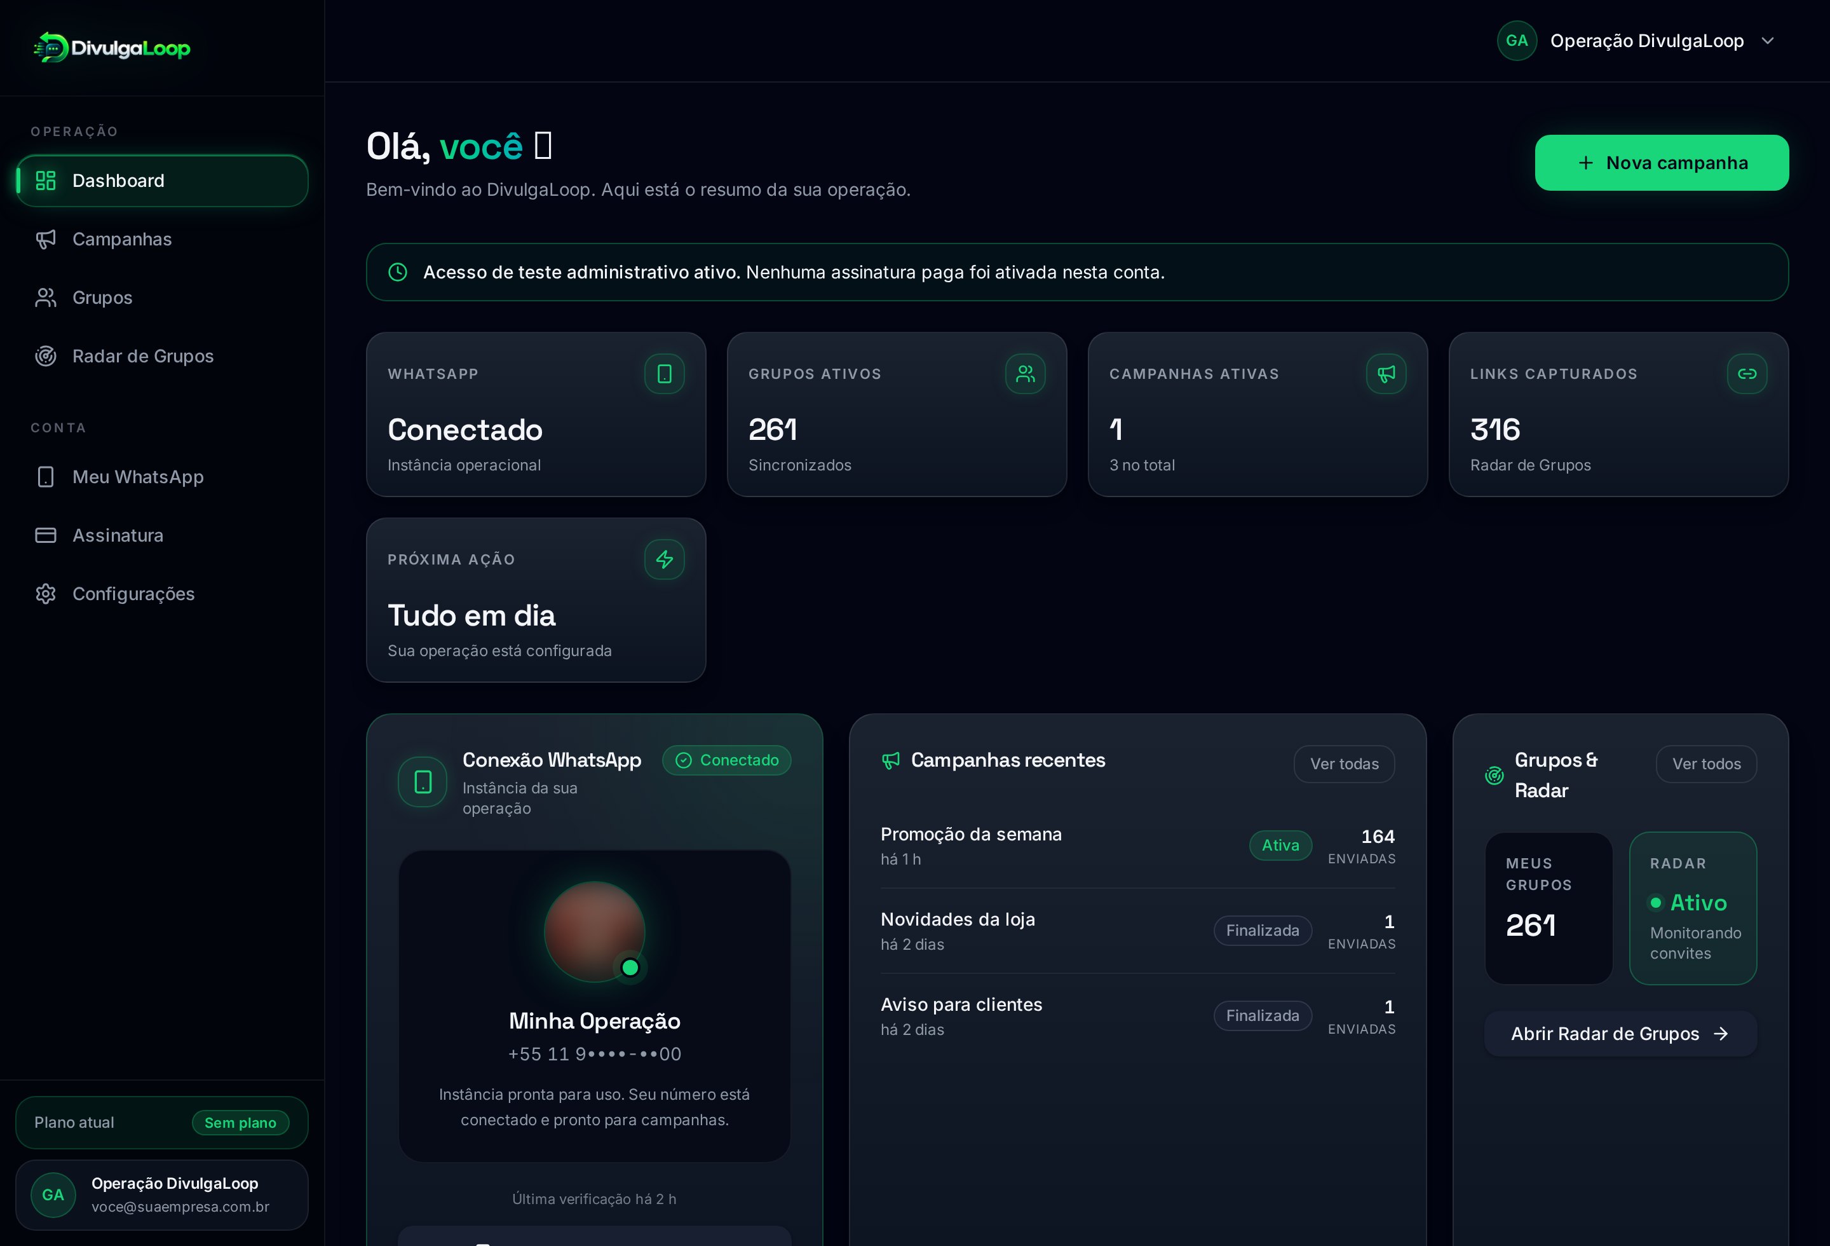Click the Conectado status pill
Screen dimensions: 1830x1246
(x=727, y=760)
